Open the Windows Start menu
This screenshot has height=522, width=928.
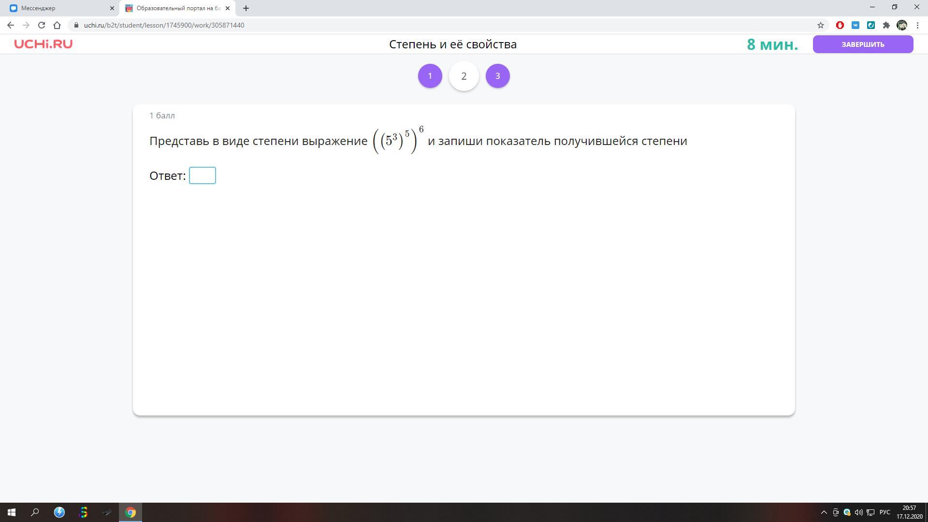pos(12,512)
